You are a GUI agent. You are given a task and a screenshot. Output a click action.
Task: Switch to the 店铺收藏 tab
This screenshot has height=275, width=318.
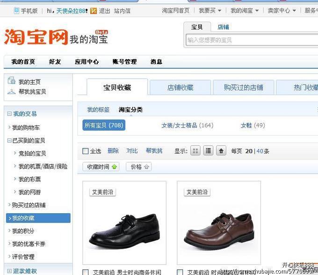(180, 88)
